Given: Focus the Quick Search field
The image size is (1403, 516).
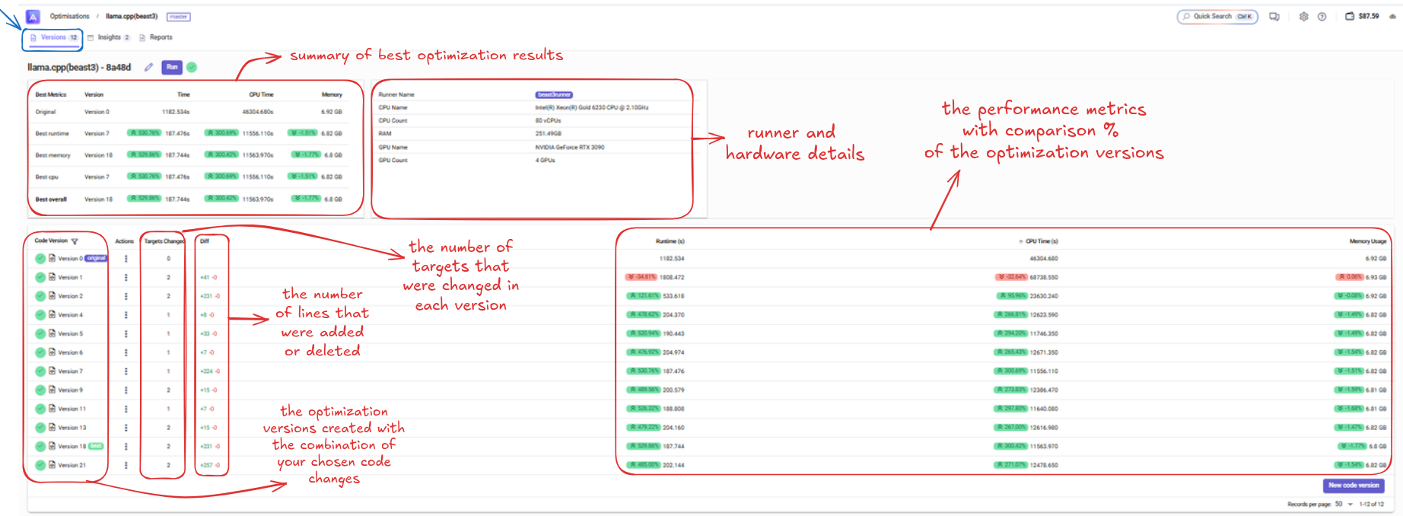Looking at the screenshot, I should (1217, 16).
